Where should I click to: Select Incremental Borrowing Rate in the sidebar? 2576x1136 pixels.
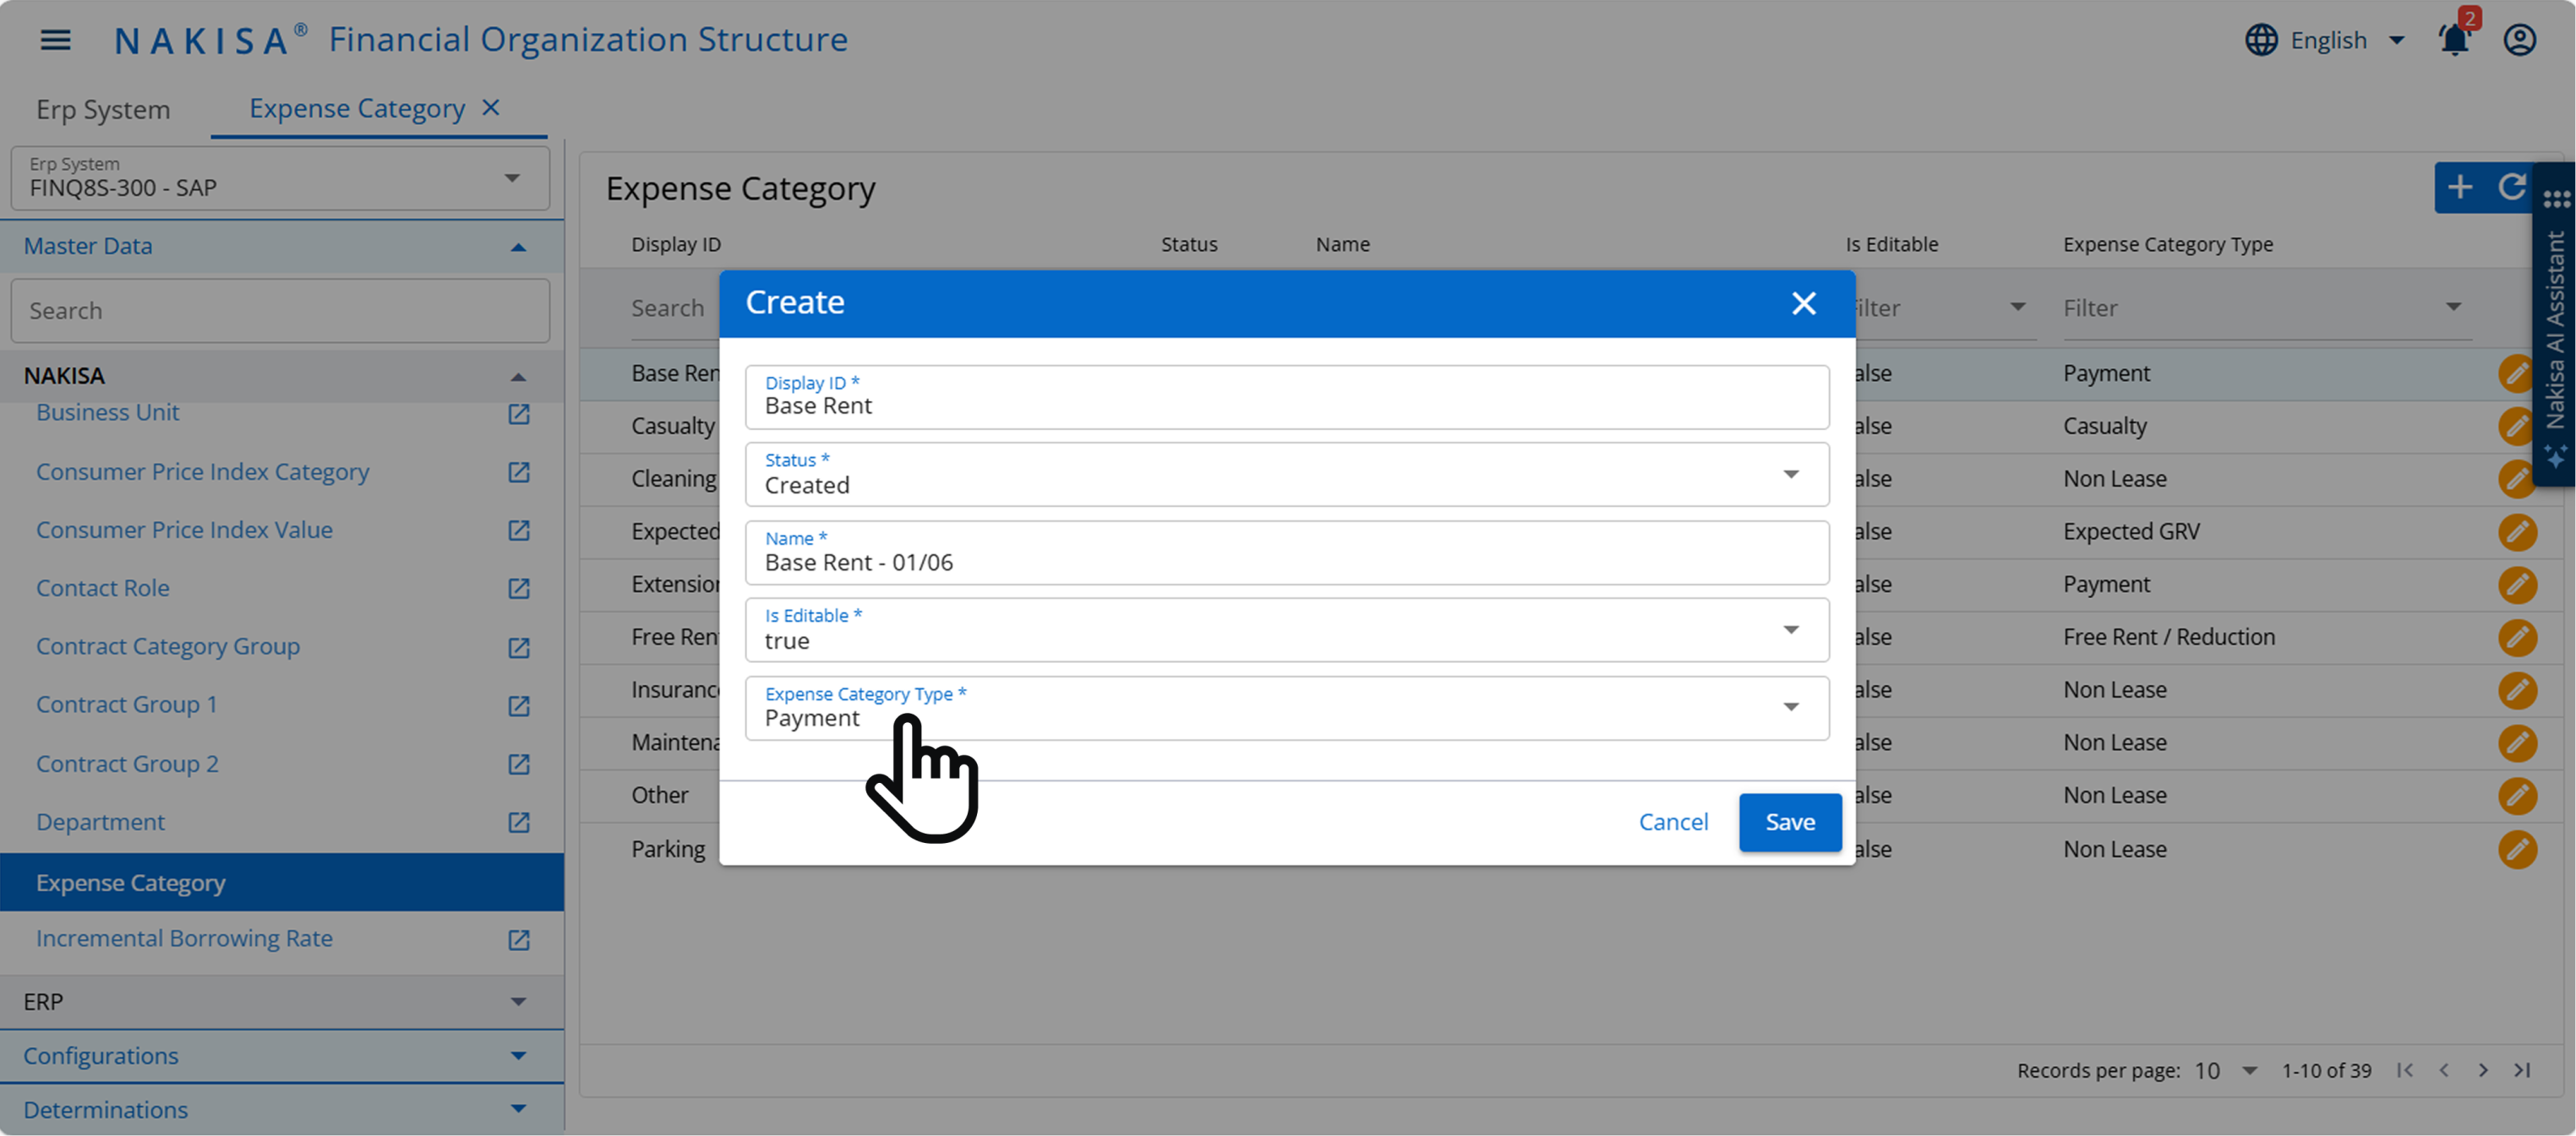(184, 938)
